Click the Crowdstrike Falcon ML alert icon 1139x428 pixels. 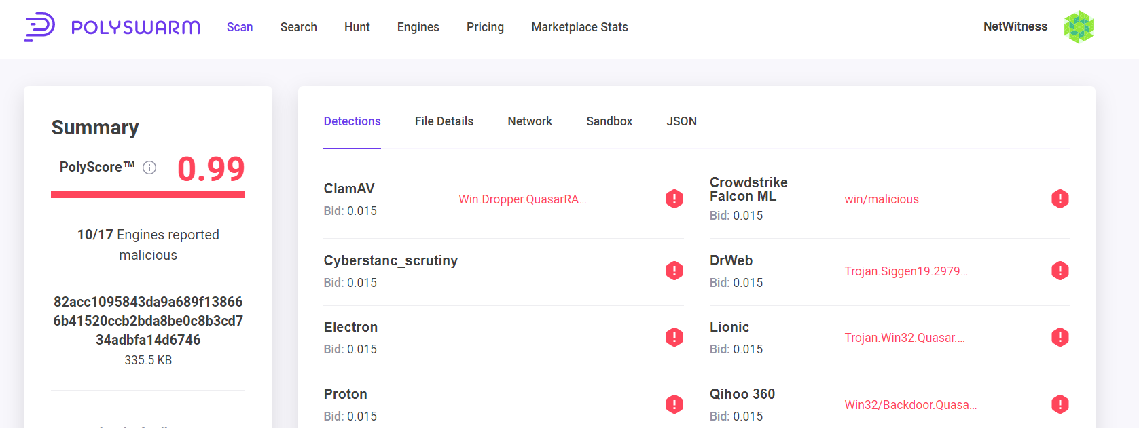(1060, 199)
